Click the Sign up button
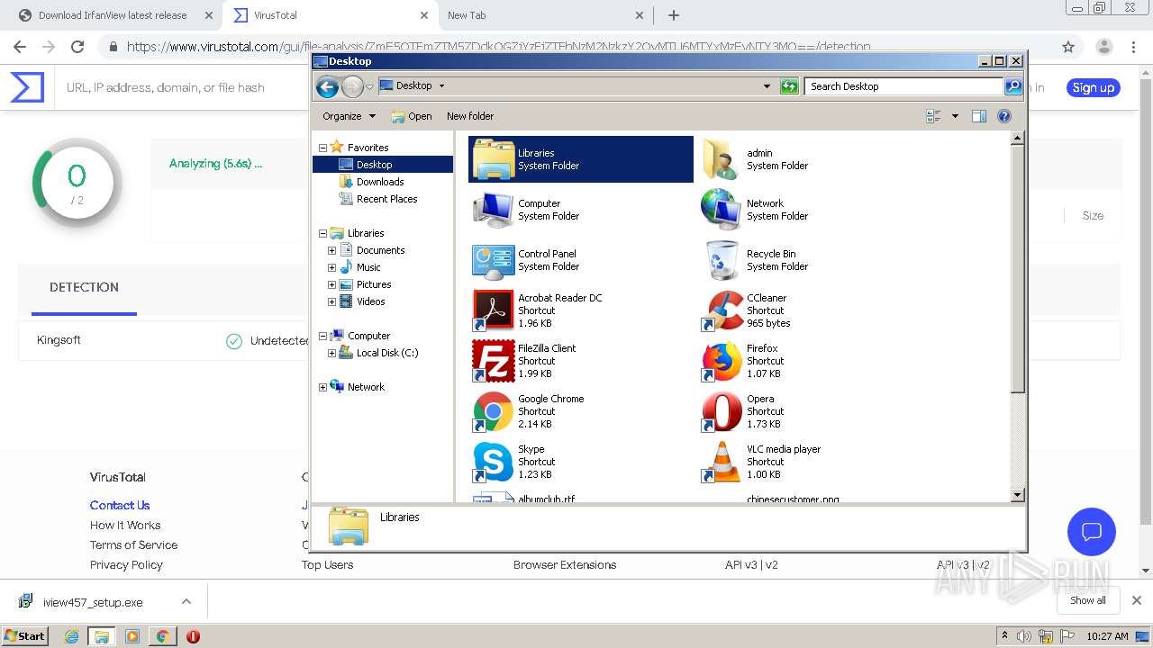 click(1094, 87)
